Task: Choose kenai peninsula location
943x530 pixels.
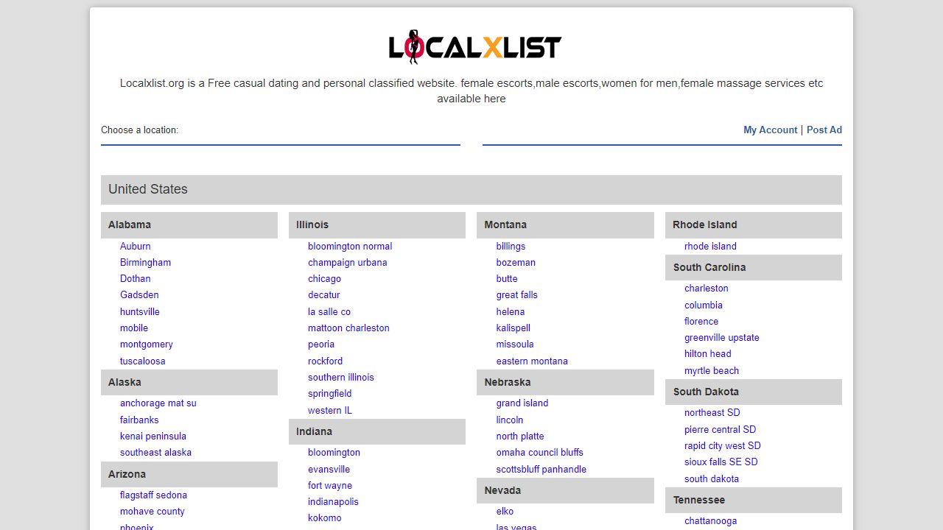Action: (153, 436)
